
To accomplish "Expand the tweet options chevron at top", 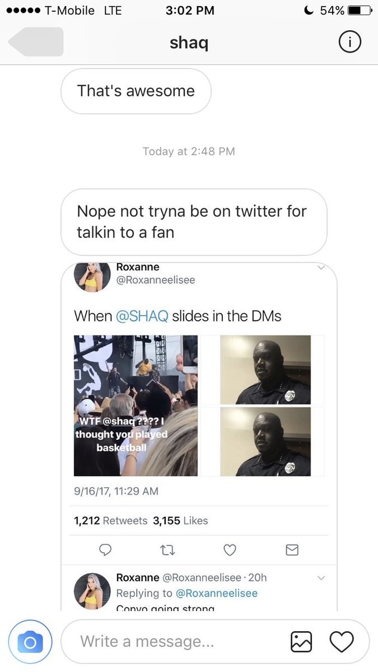I will (x=321, y=268).
